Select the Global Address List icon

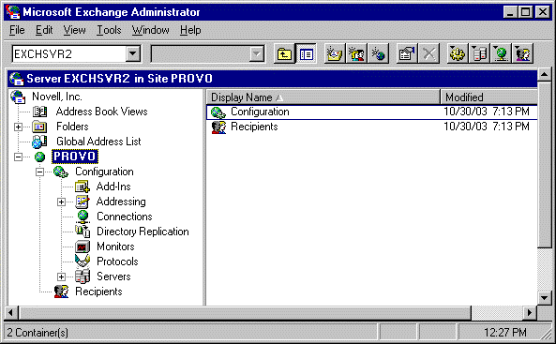point(39,142)
